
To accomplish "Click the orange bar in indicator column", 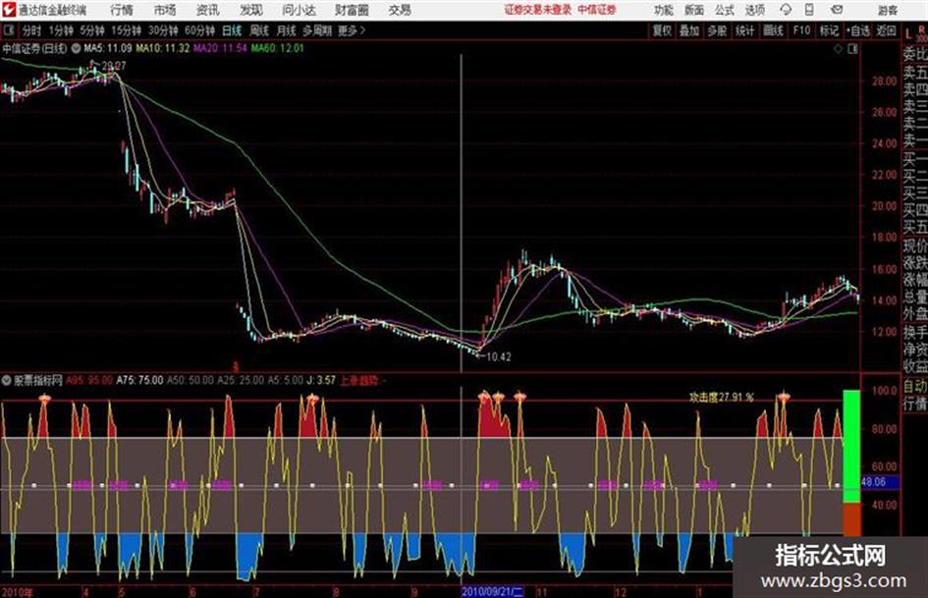I will coord(851,519).
